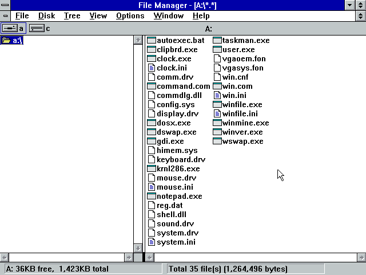Restore the document window with the double-arrow button
This screenshot has height=275, width=366.
coord(361,16)
